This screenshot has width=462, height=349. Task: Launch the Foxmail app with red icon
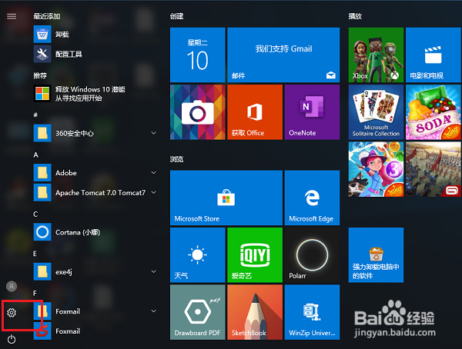pos(95,331)
